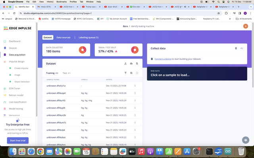Expand dataset list with the fullscreen icon
The image size is (254, 158).
[x=137, y=73]
